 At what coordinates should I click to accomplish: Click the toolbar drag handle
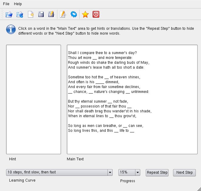click(2, 14)
